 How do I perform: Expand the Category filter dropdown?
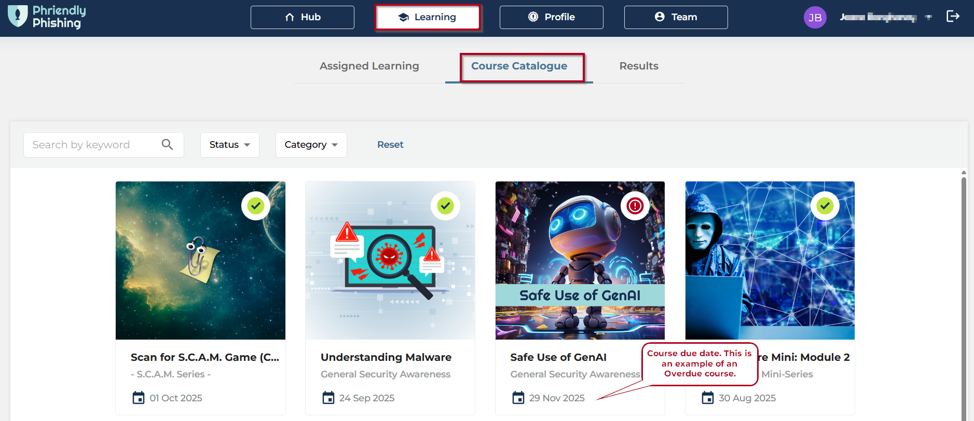[311, 145]
